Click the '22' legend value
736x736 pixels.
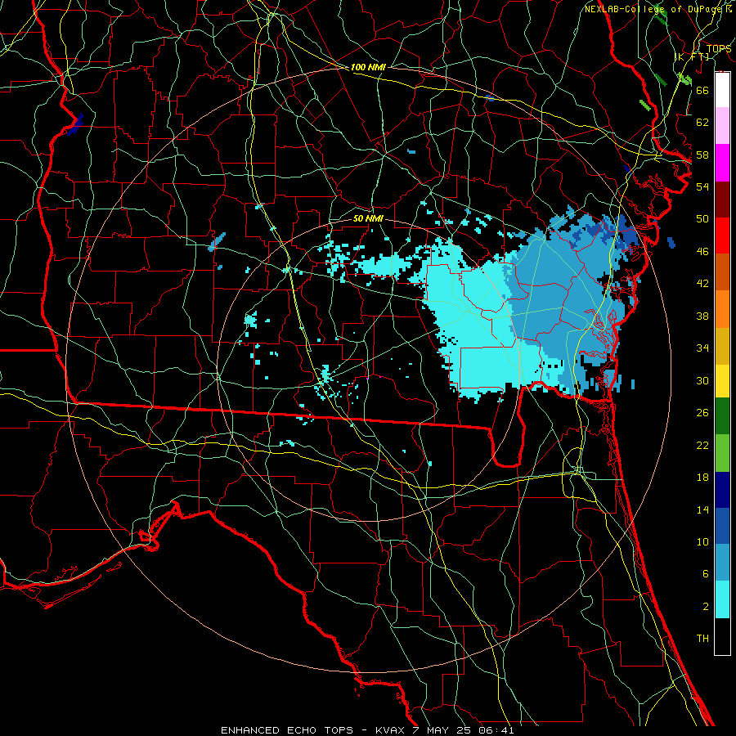[x=702, y=445]
